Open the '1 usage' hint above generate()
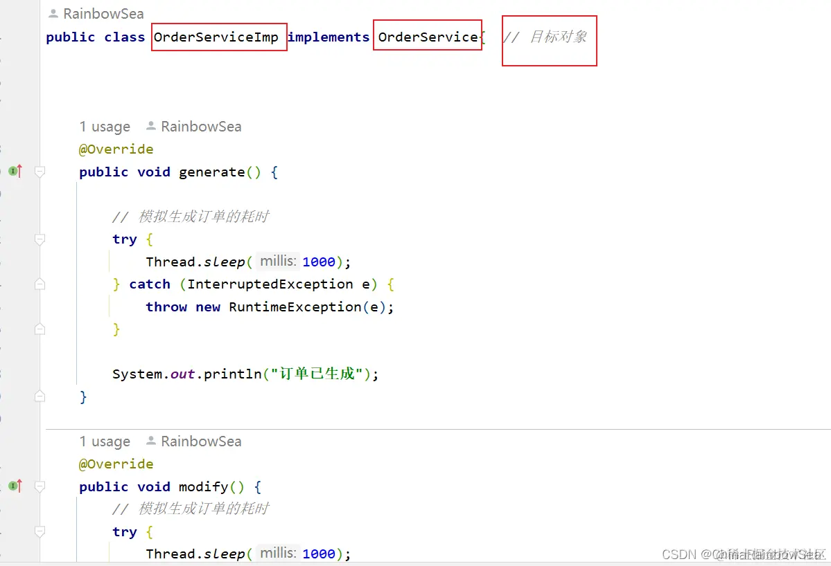Screen dimensions: 831x566 click(x=105, y=127)
